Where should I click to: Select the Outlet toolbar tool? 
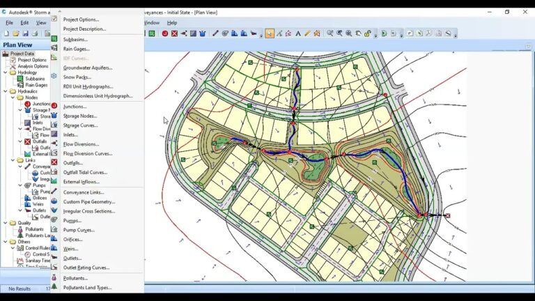click(x=254, y=33)
